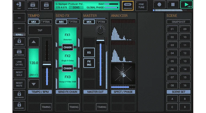Start recording with the Record button
The image size is (206, 113).
coord(159,5)
